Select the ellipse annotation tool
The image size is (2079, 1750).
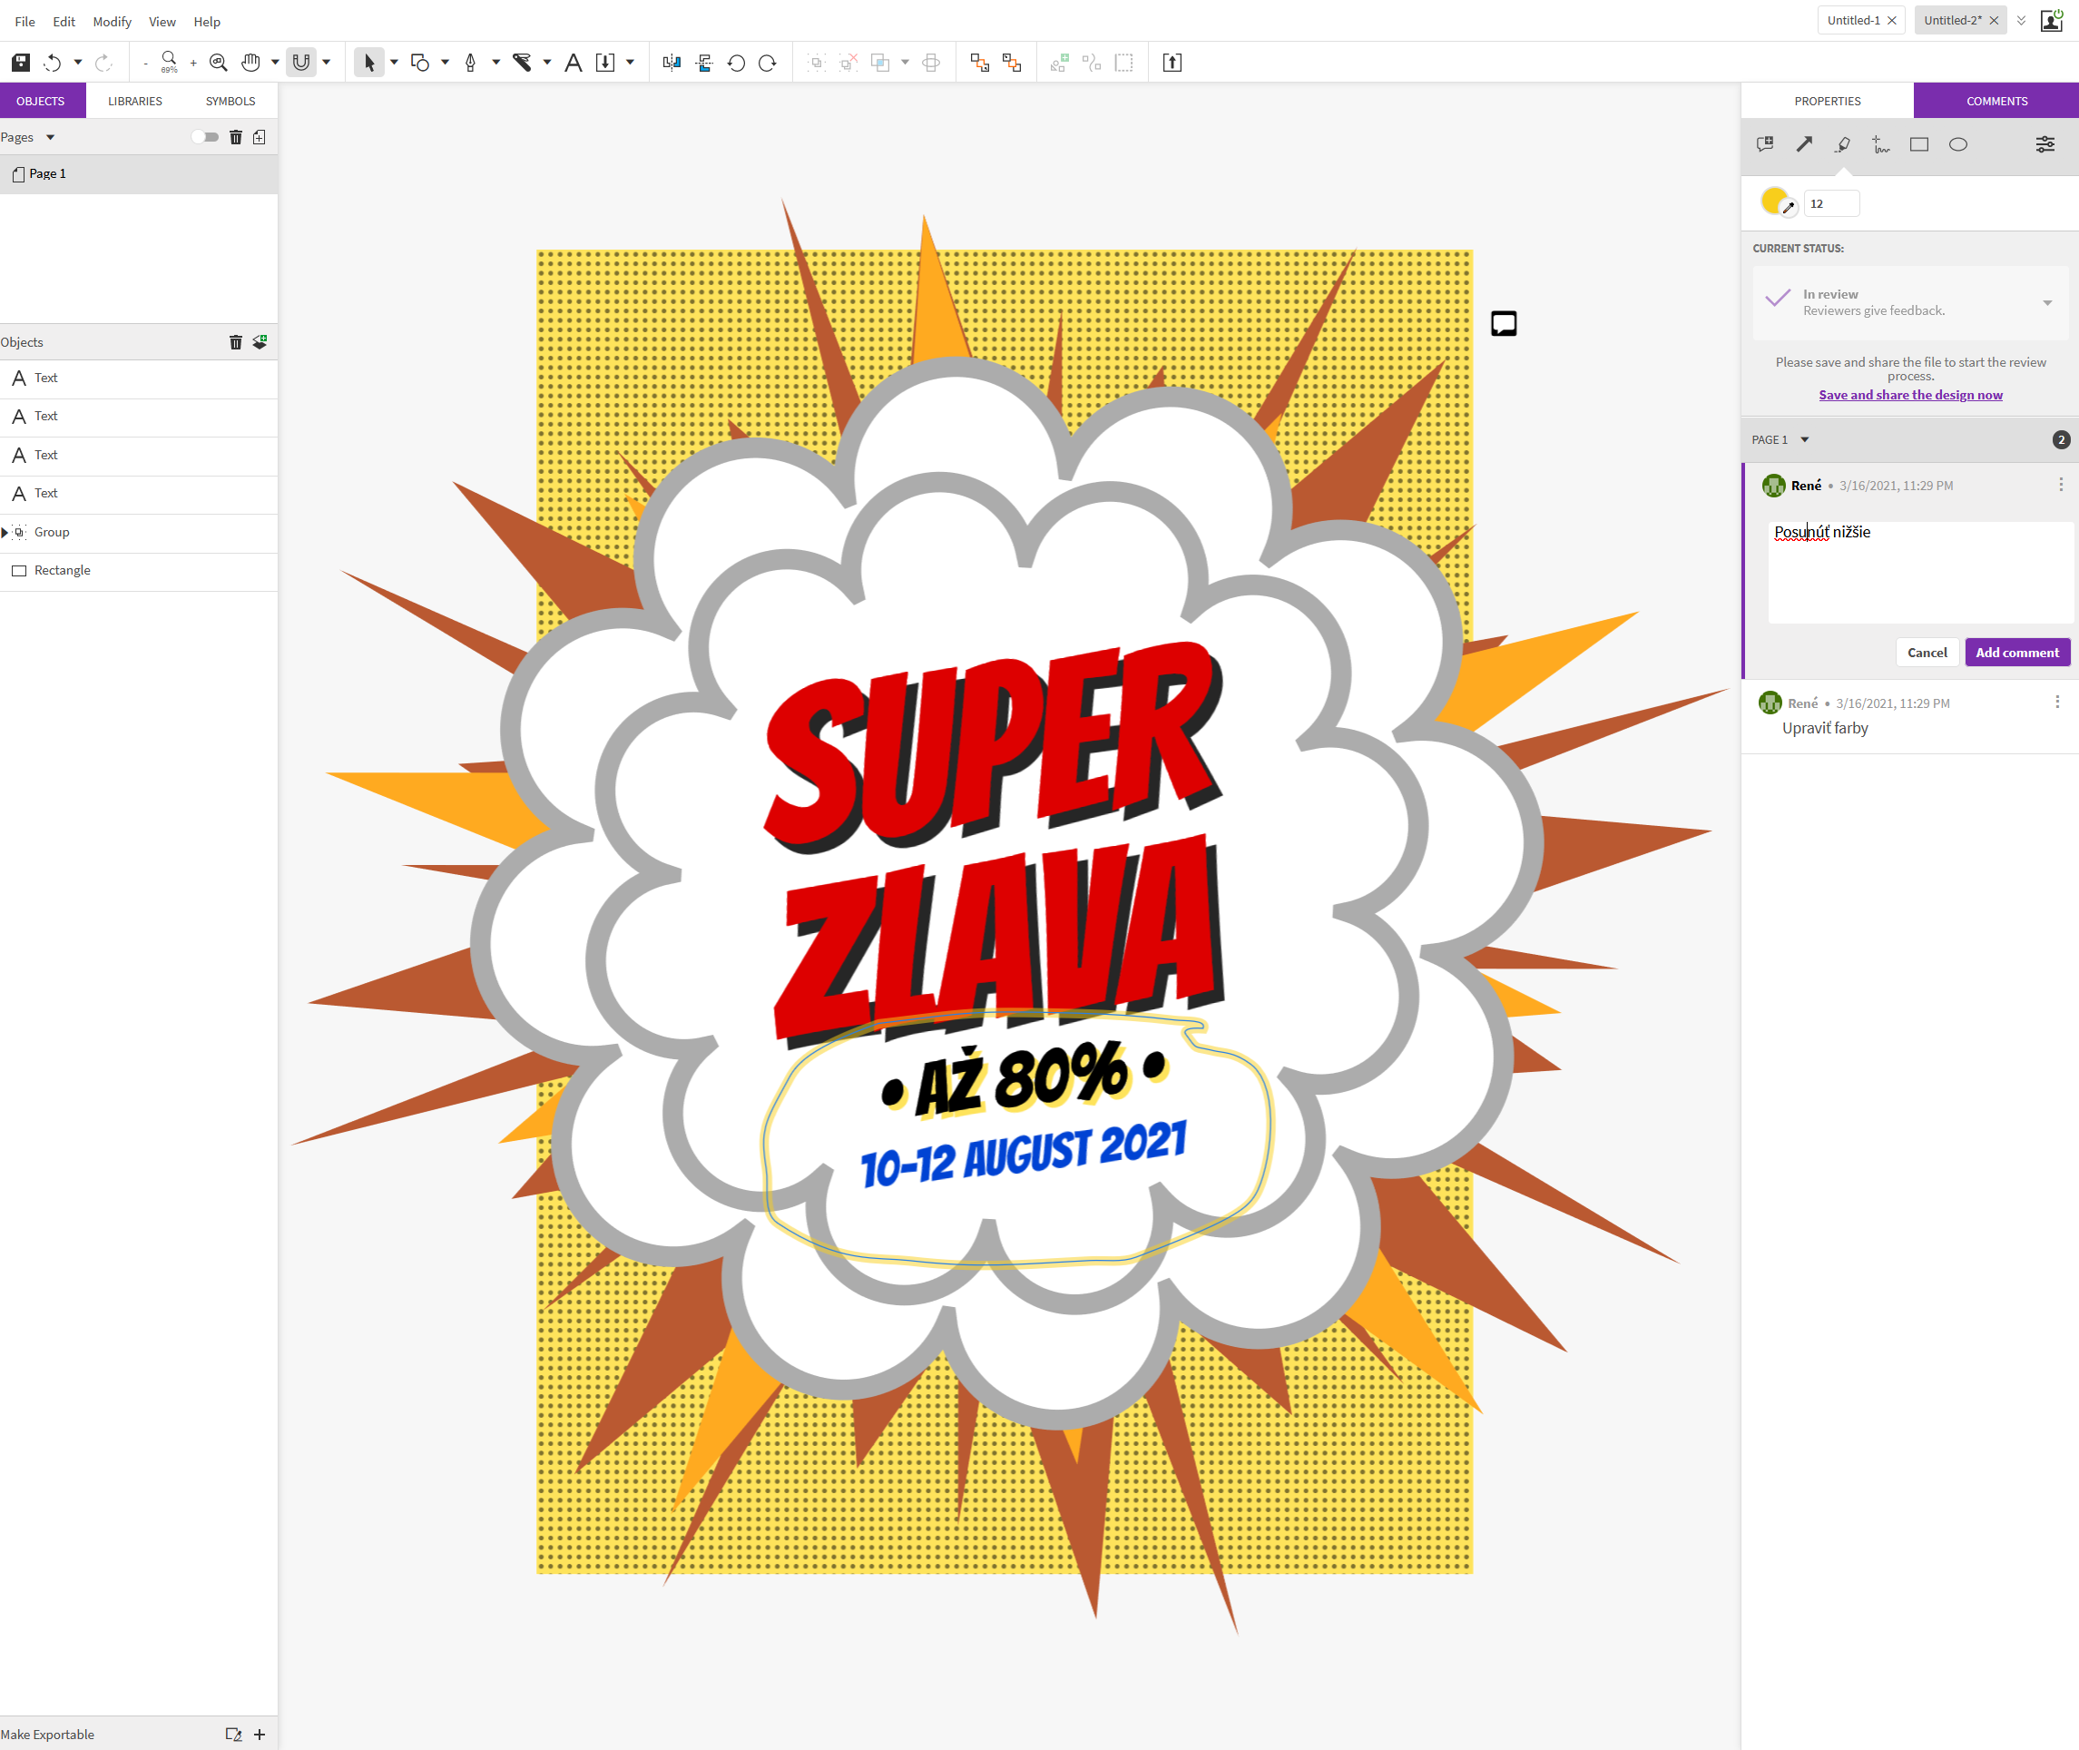1958,145
